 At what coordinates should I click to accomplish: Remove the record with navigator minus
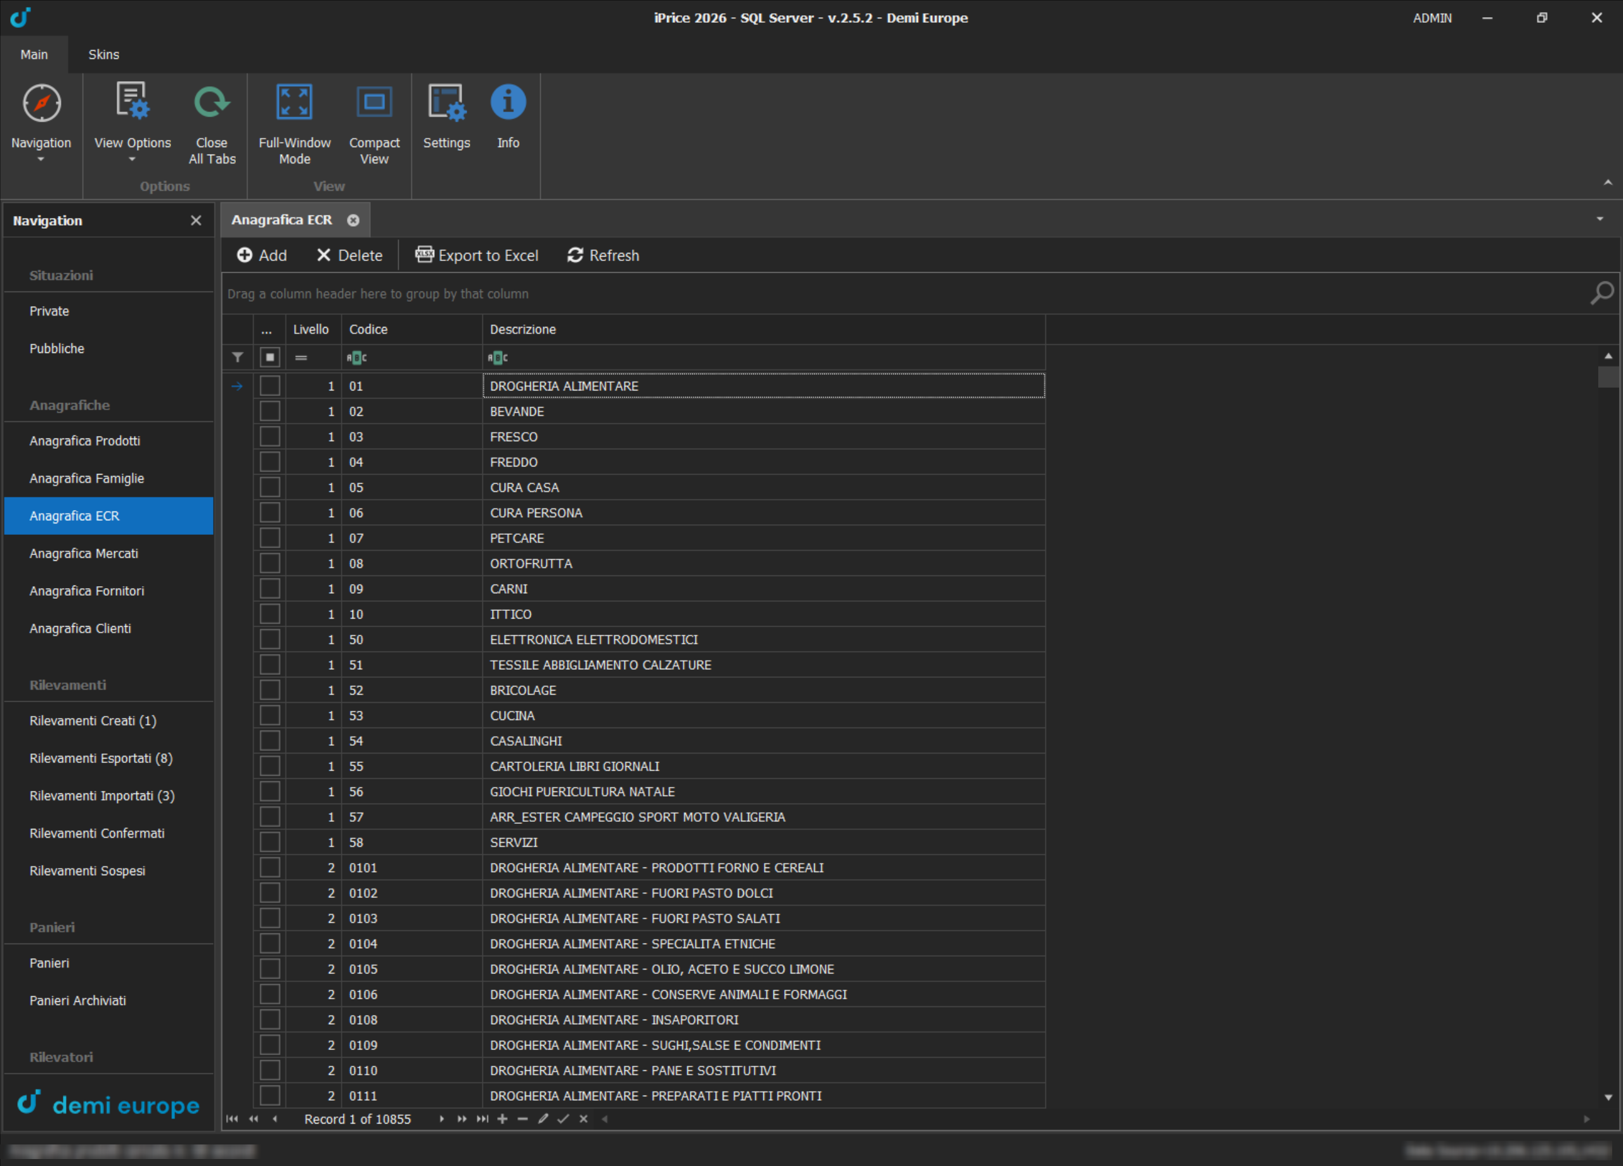(x=522, y=1118)
